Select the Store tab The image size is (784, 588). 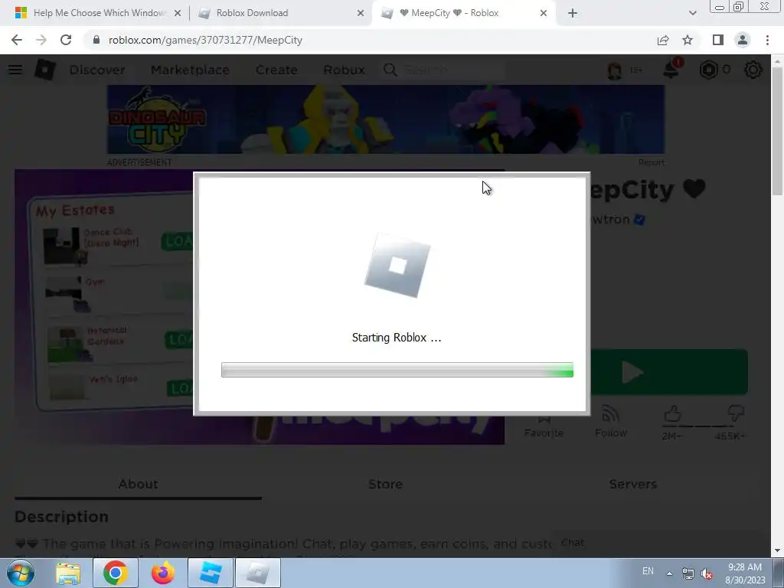(386, 484)
